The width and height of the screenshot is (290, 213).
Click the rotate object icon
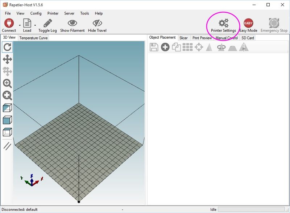[221, 47]
